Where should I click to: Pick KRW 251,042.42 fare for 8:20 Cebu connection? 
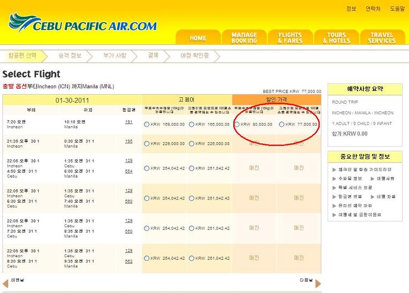pos(192,258)
